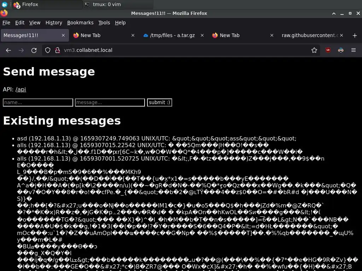Switch to the second New Tab
The width and height of the screenshot is (362, 271).
[243, 35]
